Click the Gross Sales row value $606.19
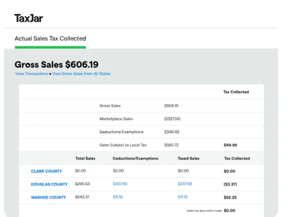Image resolution: width=289 pixels, height=217 pixels. pyautogui.click(x=171, y=106)
